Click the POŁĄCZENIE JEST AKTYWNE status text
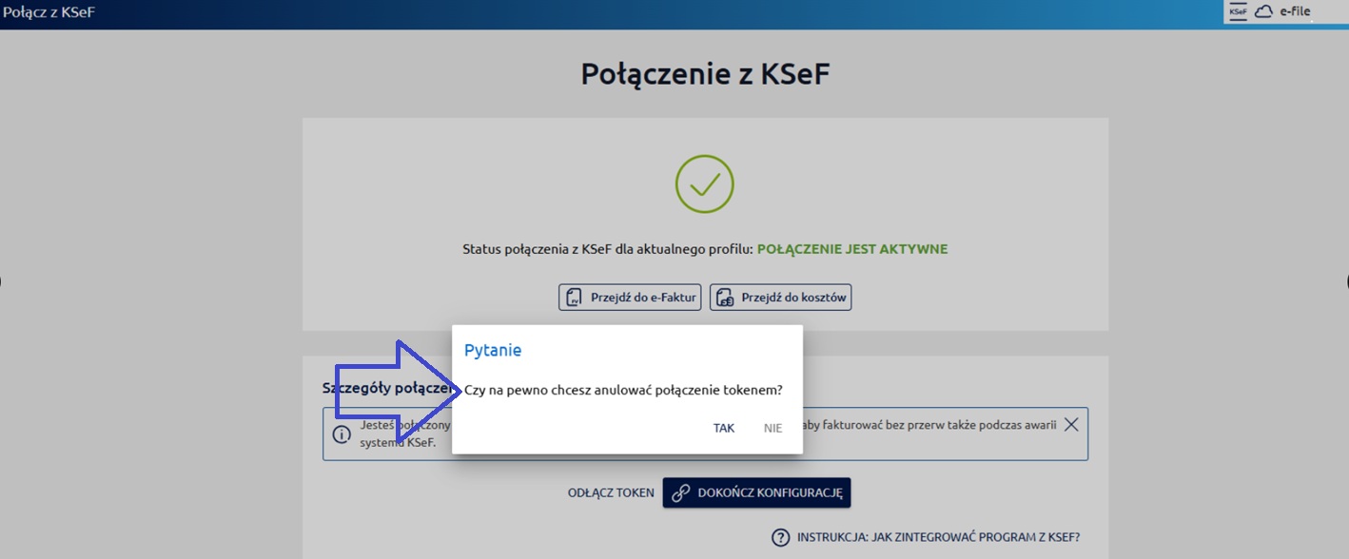This screenshot has width=1349, height=559. [852, 249]
